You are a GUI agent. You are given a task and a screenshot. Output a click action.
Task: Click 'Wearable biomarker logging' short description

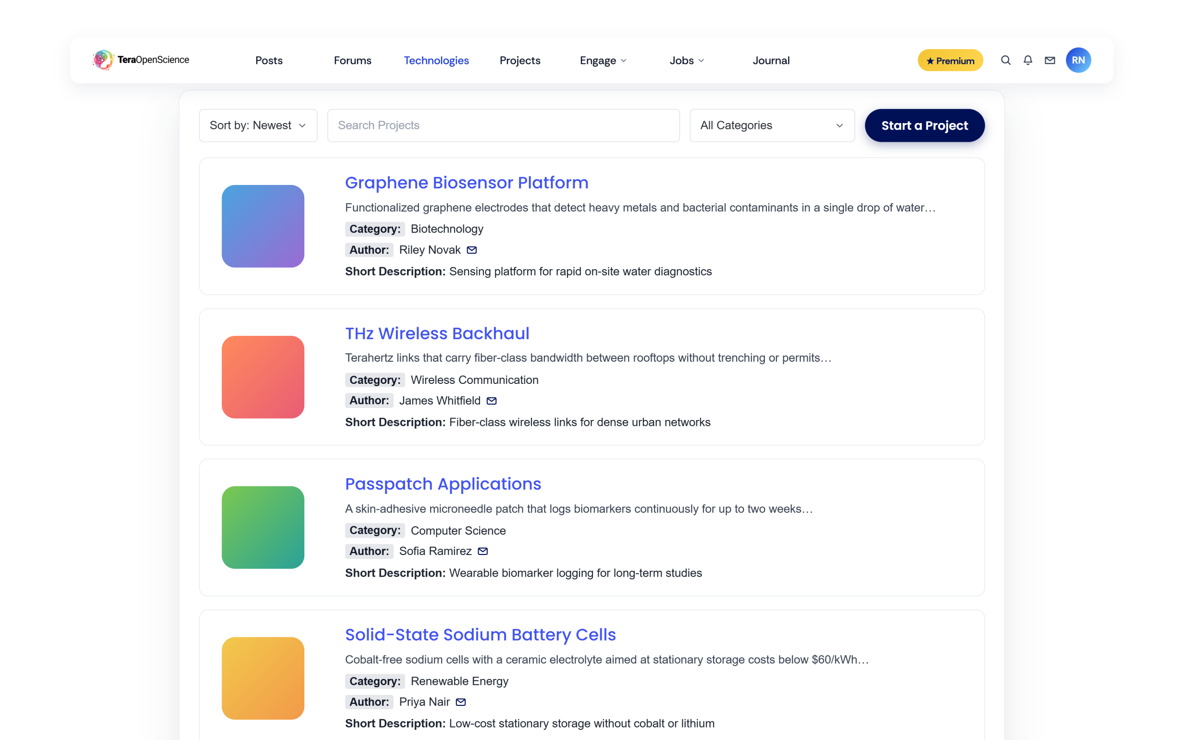point(575,573)
